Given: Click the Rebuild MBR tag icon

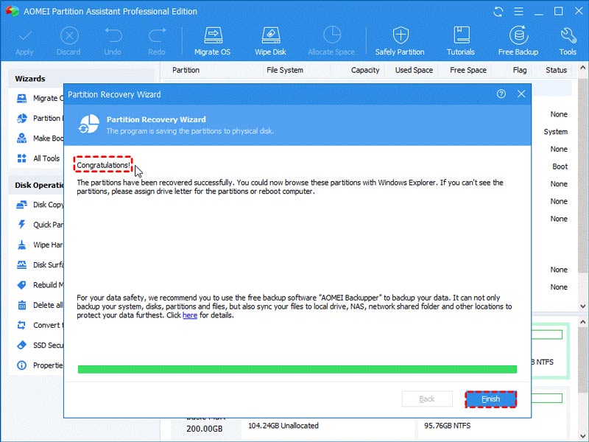Looking at the screenshot, I should point(22,285).
